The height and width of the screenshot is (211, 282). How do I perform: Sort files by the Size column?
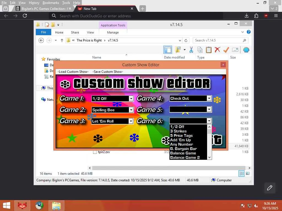coord(233,57)
